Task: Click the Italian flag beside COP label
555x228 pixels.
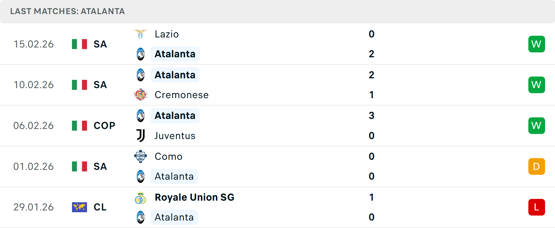Action: 79,126
